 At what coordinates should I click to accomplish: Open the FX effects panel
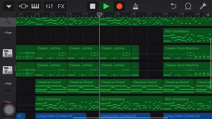(61, 6)
